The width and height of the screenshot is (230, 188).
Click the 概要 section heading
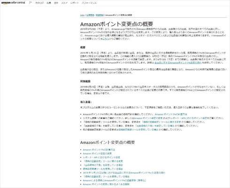point(83,47)
